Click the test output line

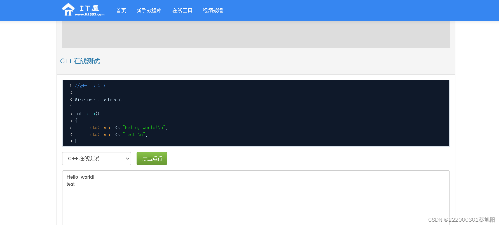(x=71, y=184)
